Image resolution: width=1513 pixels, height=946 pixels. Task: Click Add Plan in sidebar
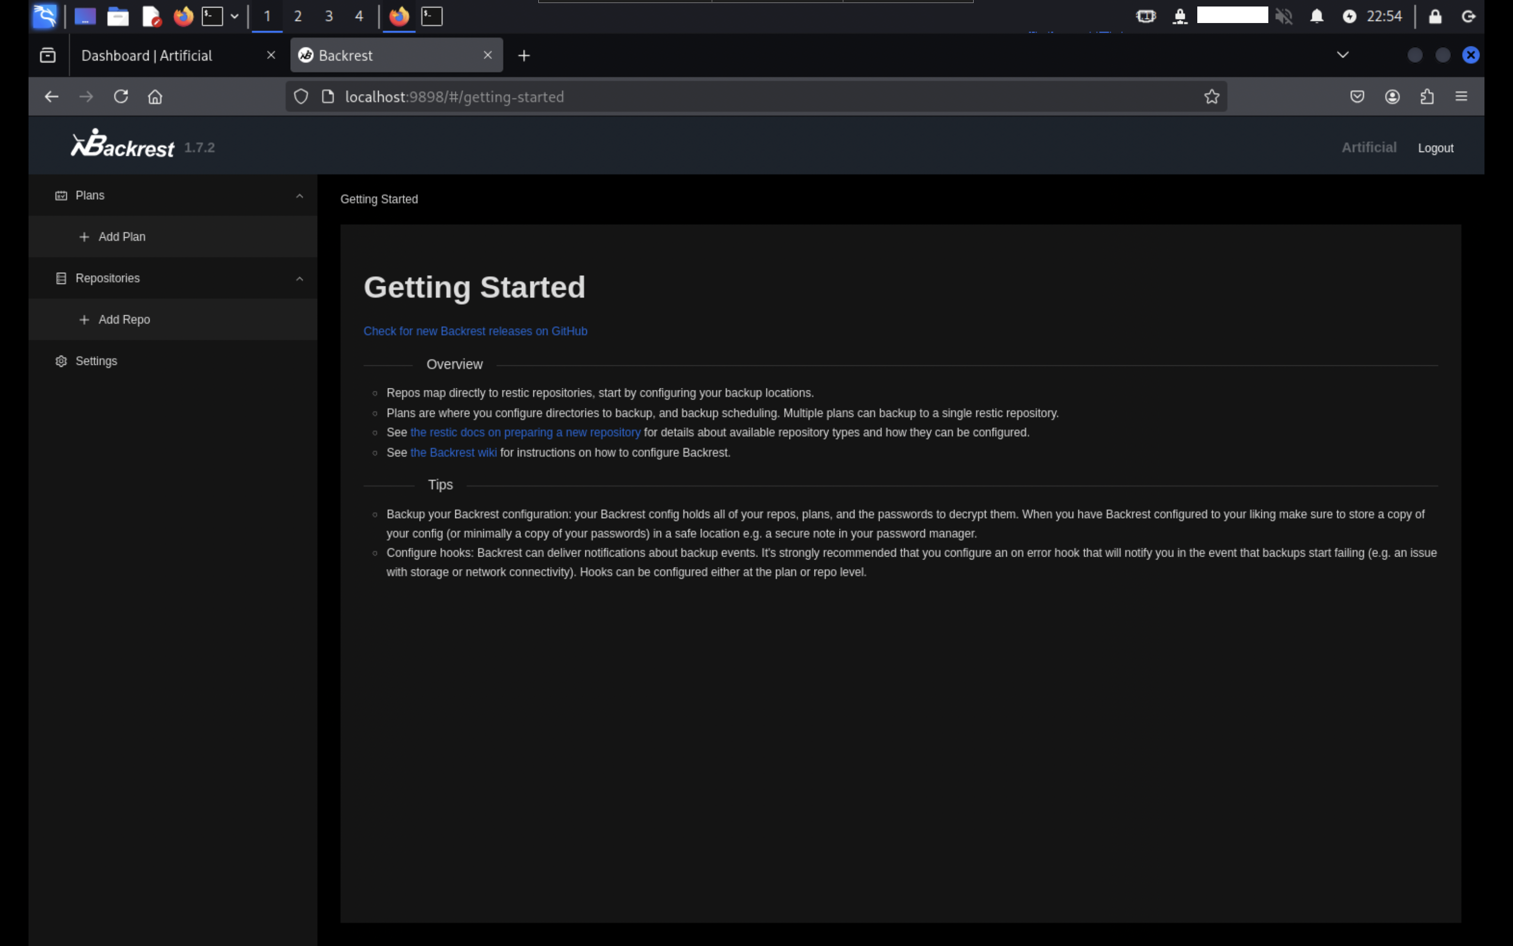coord(122,236)
